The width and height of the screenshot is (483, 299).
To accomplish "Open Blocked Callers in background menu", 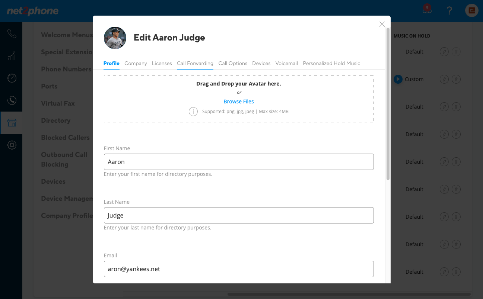I will pos(65,138).
